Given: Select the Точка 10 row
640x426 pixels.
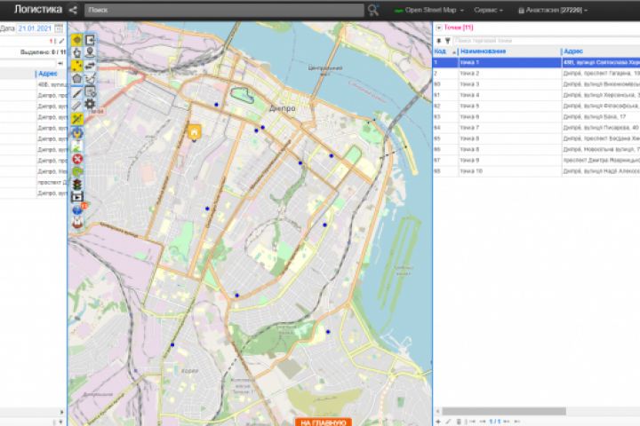Looking at the screenshot, I should click(536, 171).
